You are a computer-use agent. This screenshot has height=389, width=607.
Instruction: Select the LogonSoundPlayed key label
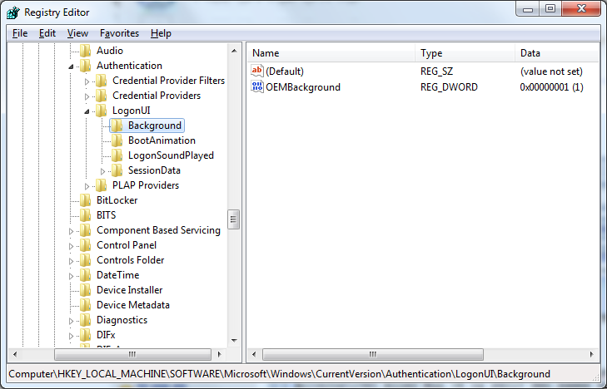(171, 155)
